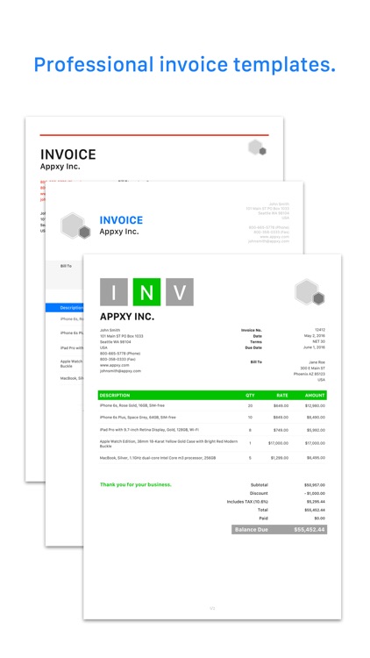The height and width of the screenshot is (658, 370).
Task: Click the $50,957.00 subtotal value
Action: (x=315, y=485)
